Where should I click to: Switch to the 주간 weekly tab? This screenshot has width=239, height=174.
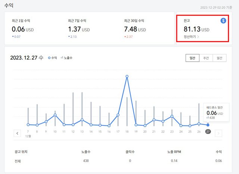click(206, 58)
